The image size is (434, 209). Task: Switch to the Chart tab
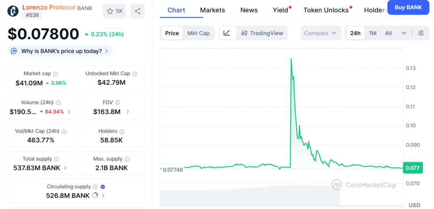(176, 10)
